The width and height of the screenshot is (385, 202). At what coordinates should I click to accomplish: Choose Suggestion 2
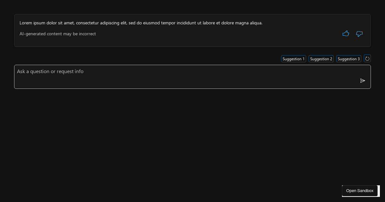321,59
